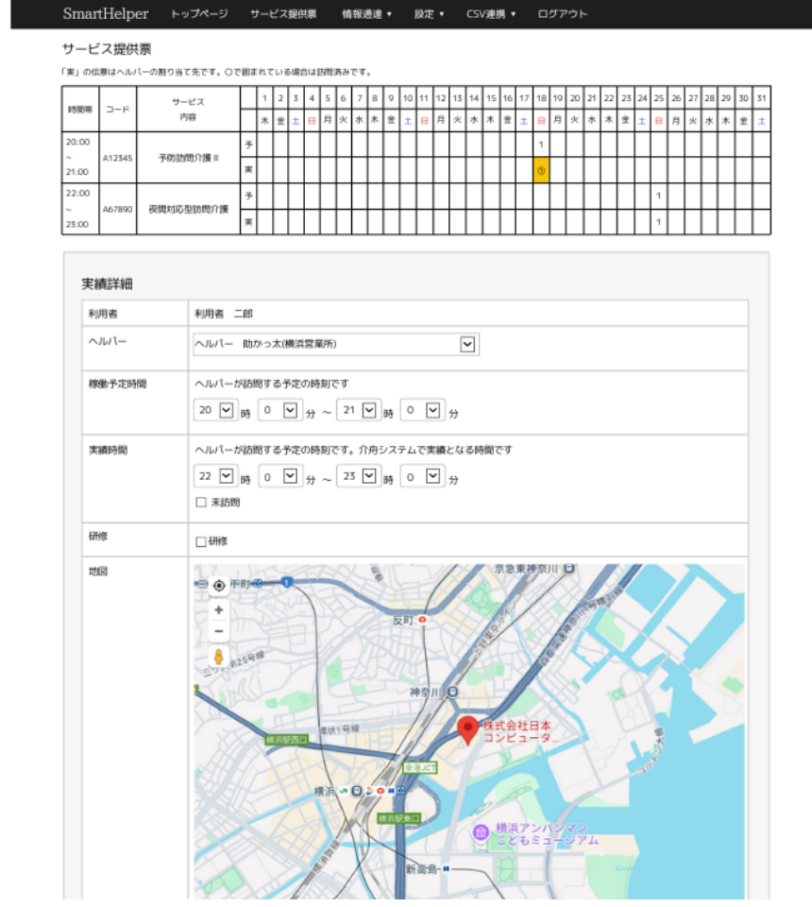This screenshot has height=907, width=812.
Task: Open actual end minute dropdown in 実績時間
Action: pyautogui.click(x=422, y=476)
